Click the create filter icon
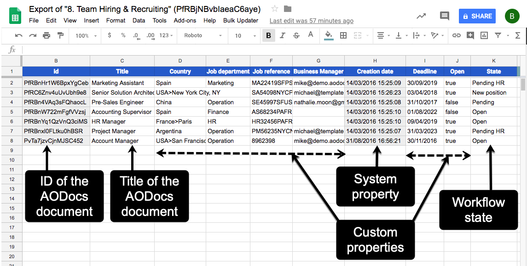The image size is (527, 266). click(498, 35)
